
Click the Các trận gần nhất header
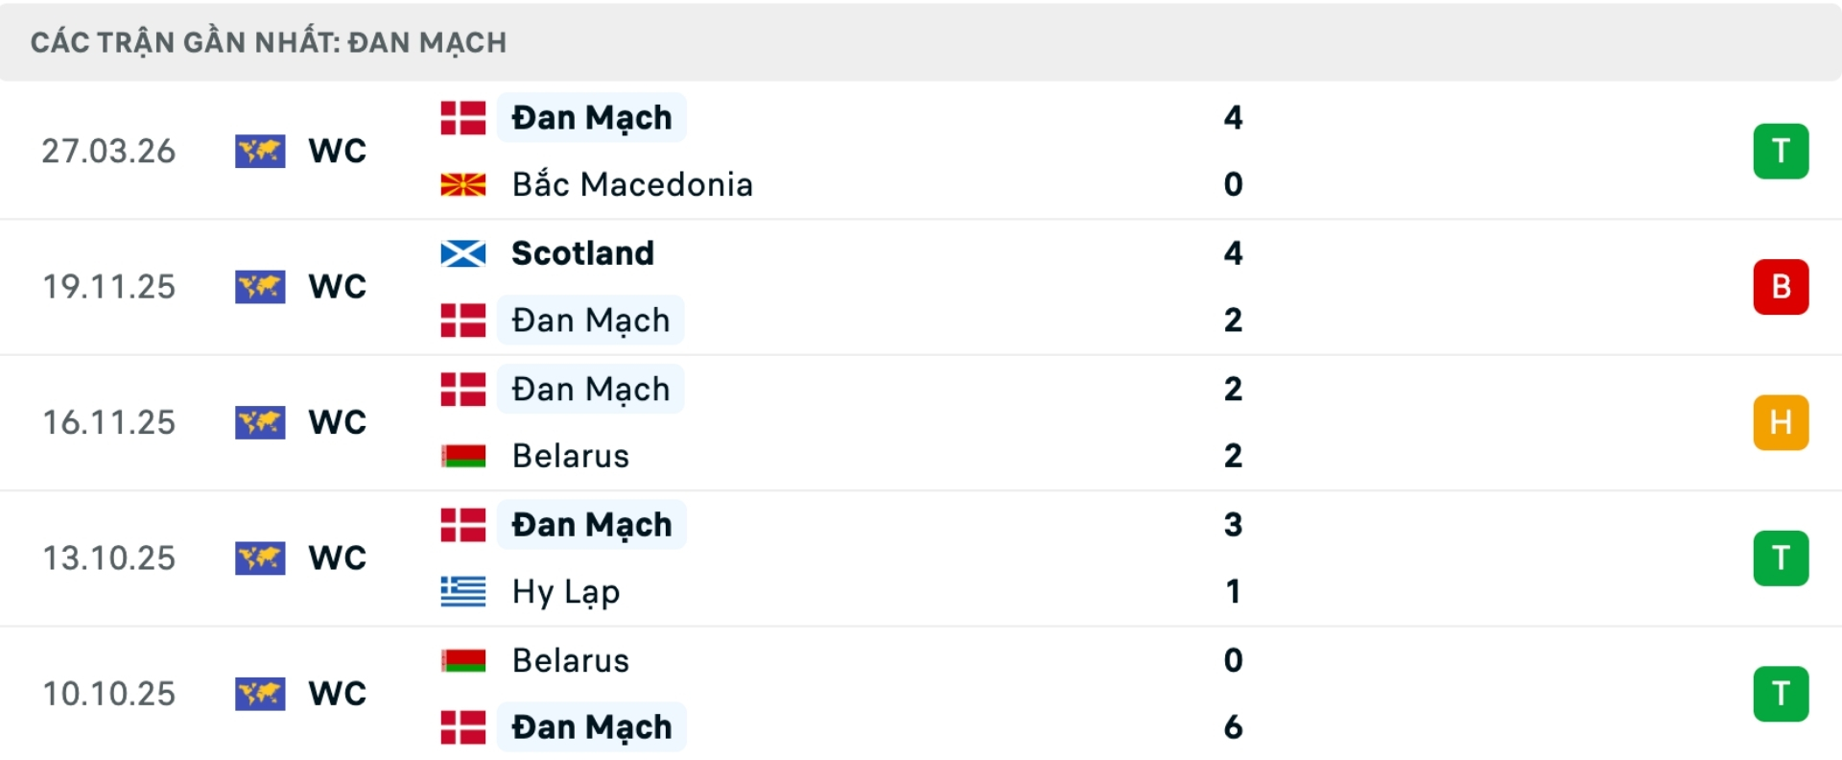point(269,42)
